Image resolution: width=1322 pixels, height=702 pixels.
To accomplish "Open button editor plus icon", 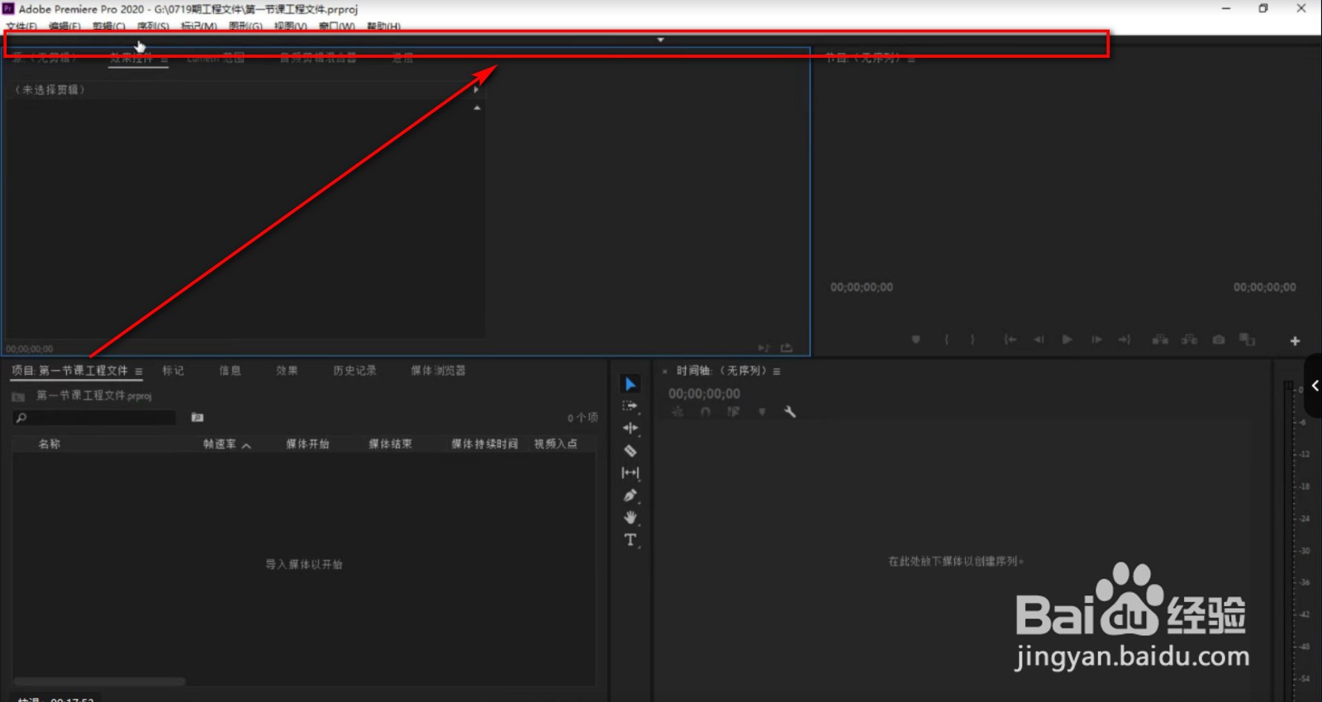I will click(x=1295, y=340).
